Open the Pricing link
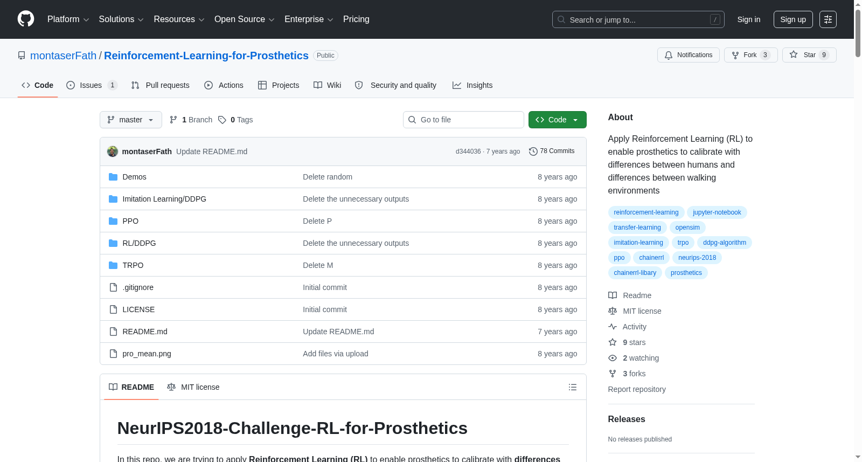The height and width of the screenshot is (462, 862). coord(356,19)
